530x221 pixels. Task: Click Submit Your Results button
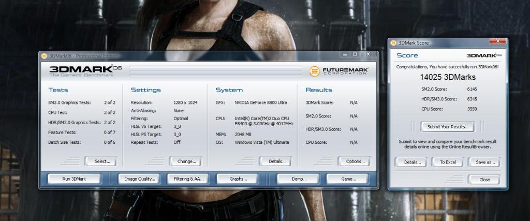(x=448, y=127)
